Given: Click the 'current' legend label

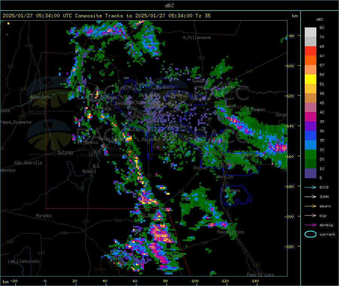Looking at the screenshot, I should pyautogui.click(x=327, y=234).
